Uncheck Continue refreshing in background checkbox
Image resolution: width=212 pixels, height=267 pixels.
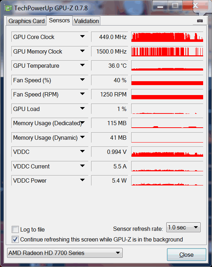pos(15,239)
